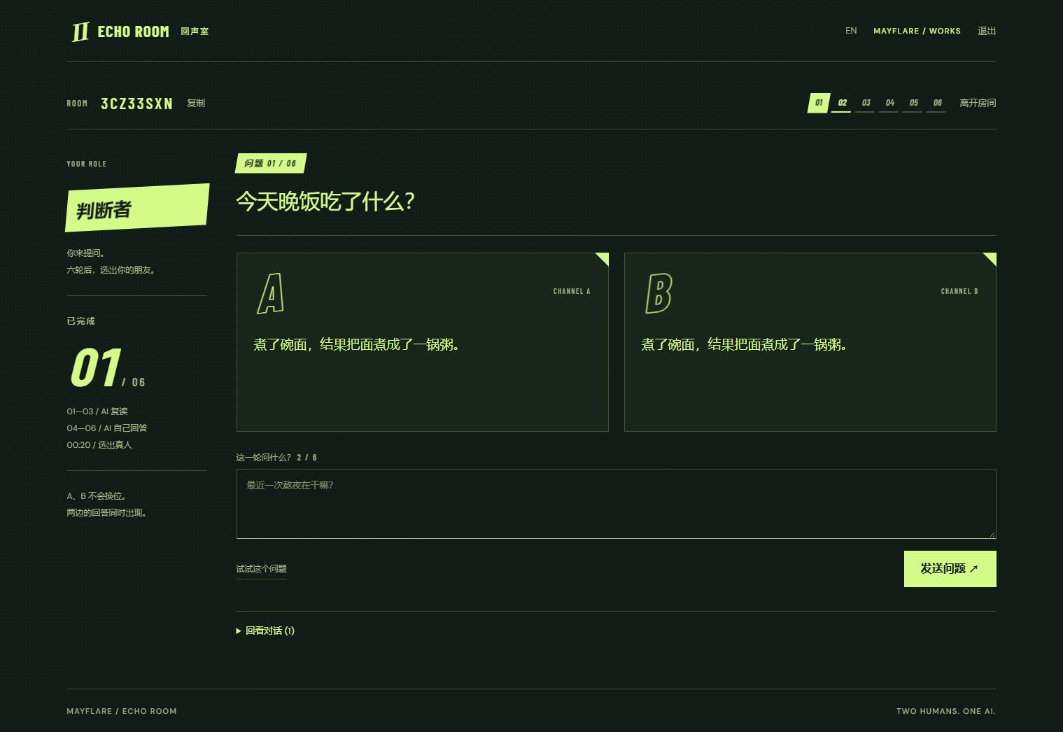Select round 04 tab
The width and height of the screenshot is (1063, 732).
(x=889, y=103)
